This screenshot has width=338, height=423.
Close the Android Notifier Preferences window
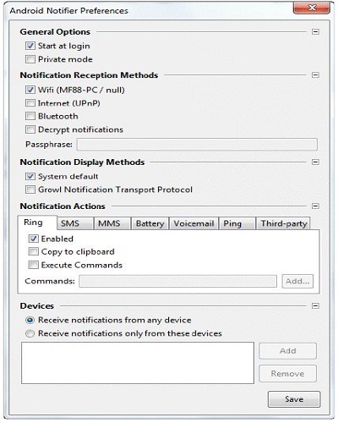point(312,8)
